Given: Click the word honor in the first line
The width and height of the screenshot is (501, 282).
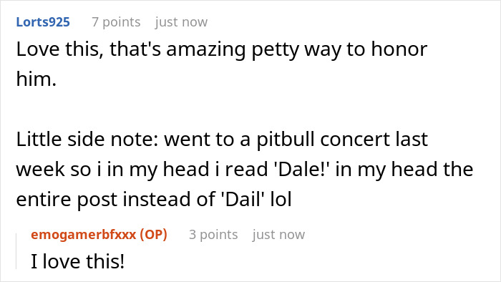Looking at the screenshot, I should click(x=399, y=49).
